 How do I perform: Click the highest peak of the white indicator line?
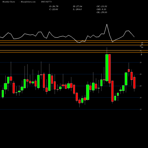tap(107, 24)
